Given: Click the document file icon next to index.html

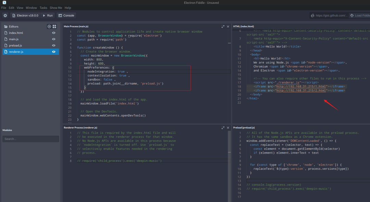Looking at the screenshot, I should click(6, 33).
